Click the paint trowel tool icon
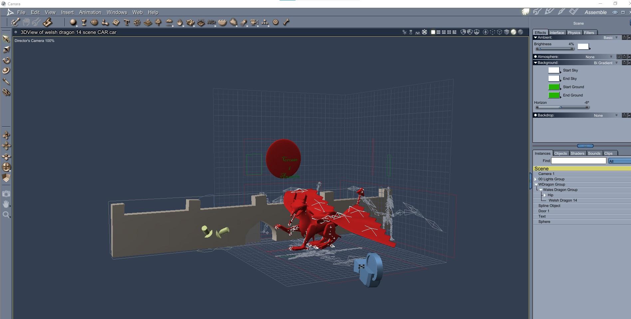The image size is (631, 319). point(47,22)
